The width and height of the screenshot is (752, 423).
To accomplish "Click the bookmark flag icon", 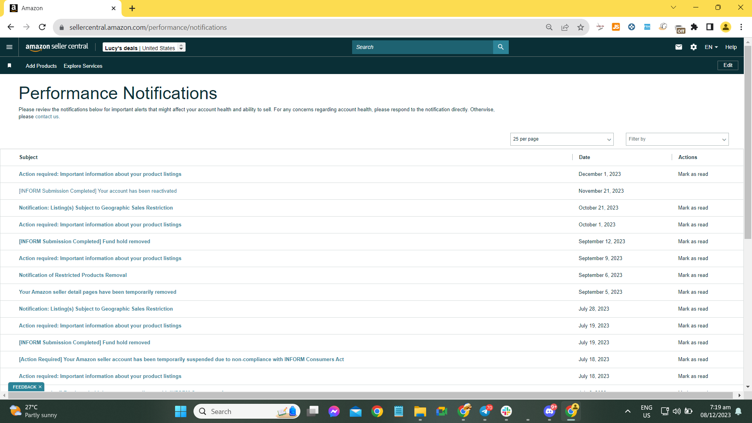I will pyautogui.click(x=9, y=66).
